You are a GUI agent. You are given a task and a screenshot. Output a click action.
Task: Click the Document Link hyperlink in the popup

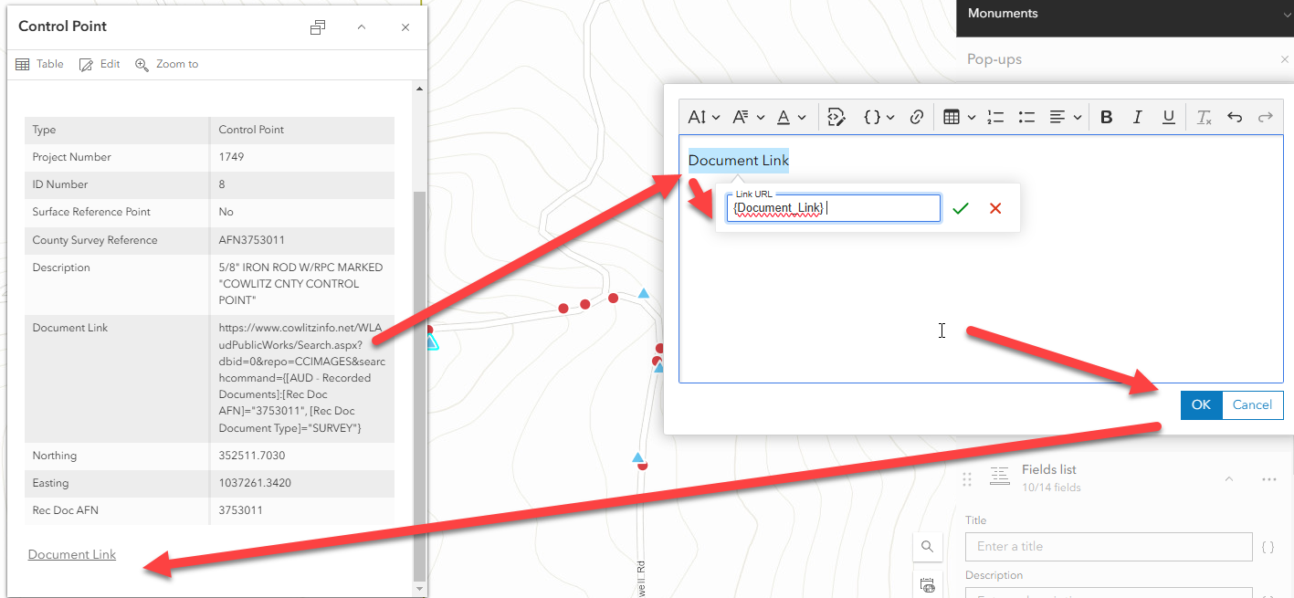point(71,554)
